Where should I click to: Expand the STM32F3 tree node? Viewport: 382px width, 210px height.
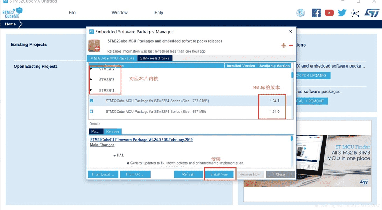[x=91, y=79]
